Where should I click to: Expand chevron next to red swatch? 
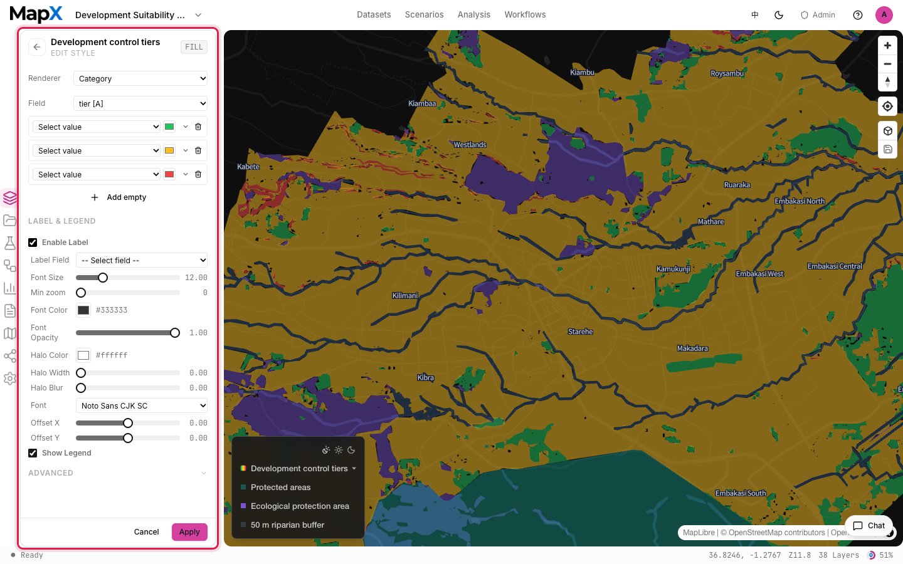click(x=186, y=174)
